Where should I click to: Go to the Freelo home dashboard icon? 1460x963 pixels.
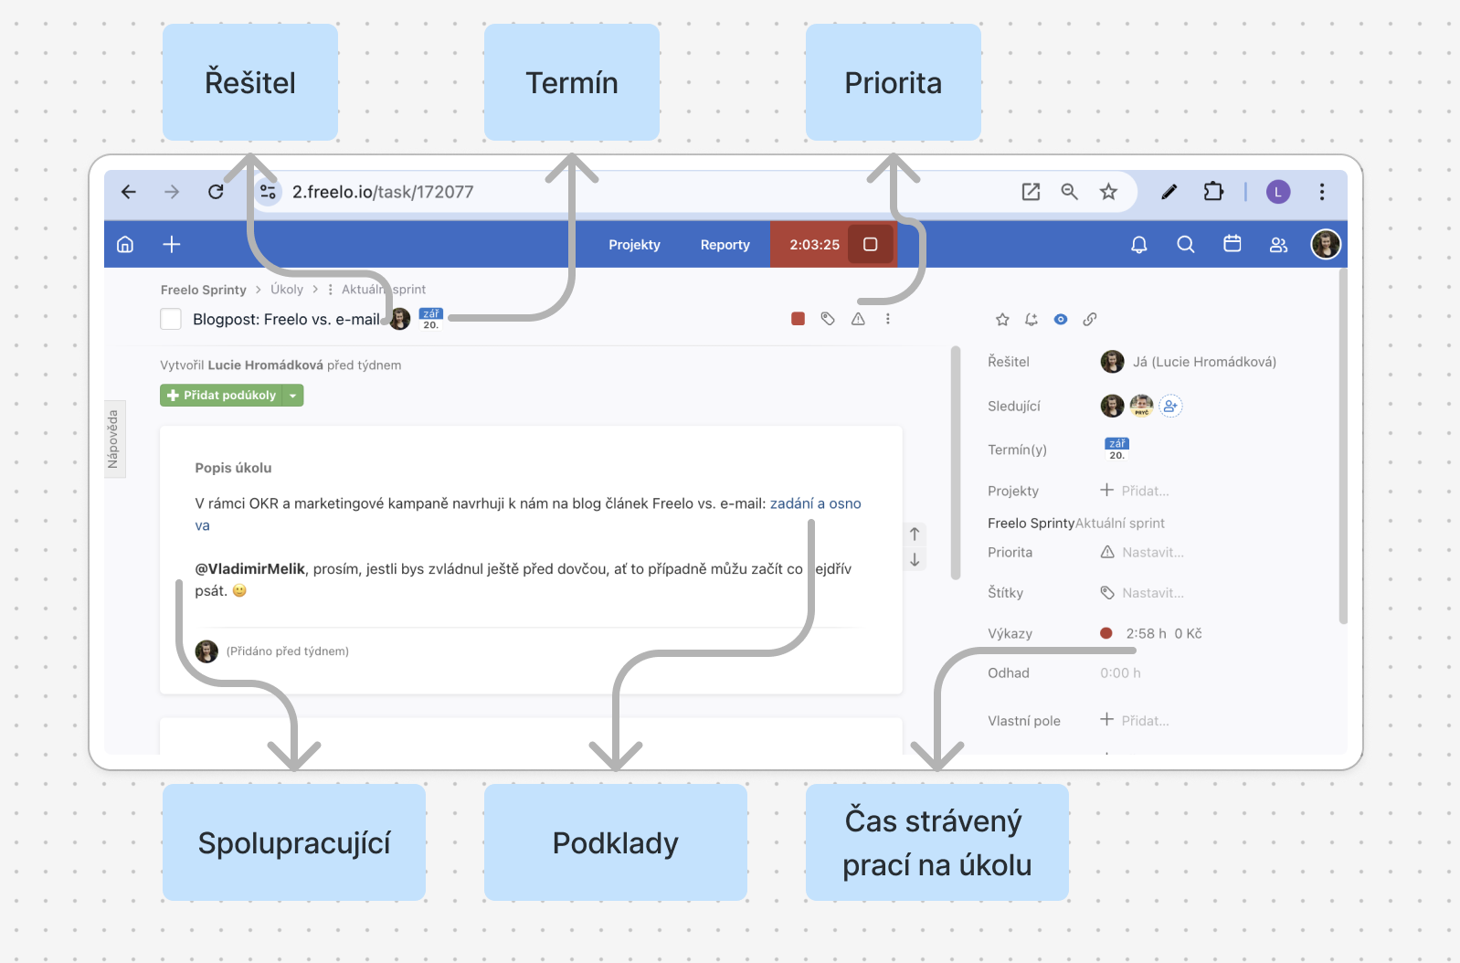pyautogui.click(x=125, y=244)
